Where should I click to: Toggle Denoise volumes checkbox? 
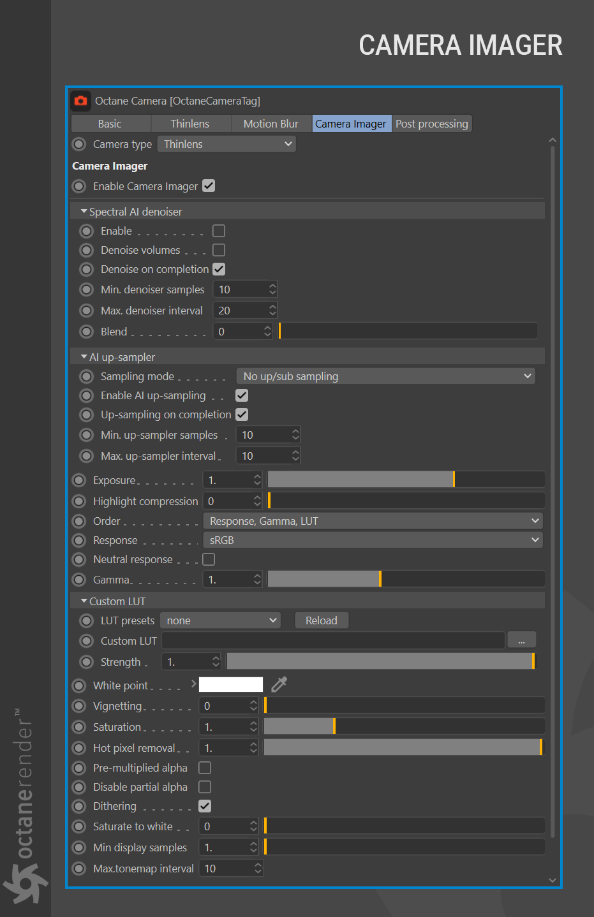click(219, 250)
